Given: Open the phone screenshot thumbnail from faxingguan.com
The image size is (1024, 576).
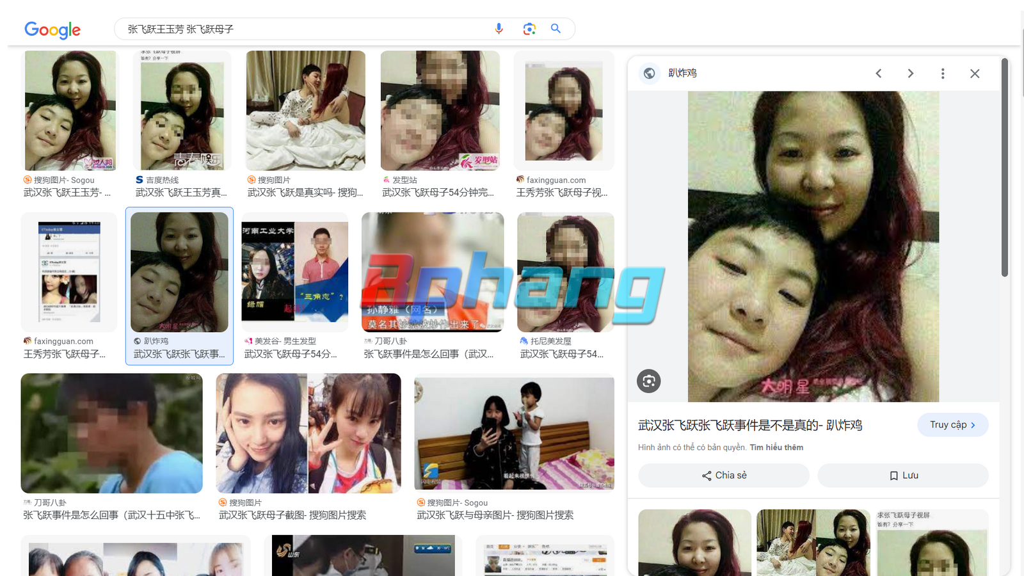Looking at the screenshot, I should coord(69,272).
